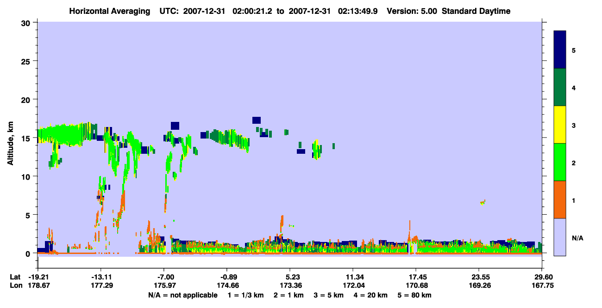Click the '2 = 1 km' legend note
The image size is (602, 308).
(x=288, y=295)
